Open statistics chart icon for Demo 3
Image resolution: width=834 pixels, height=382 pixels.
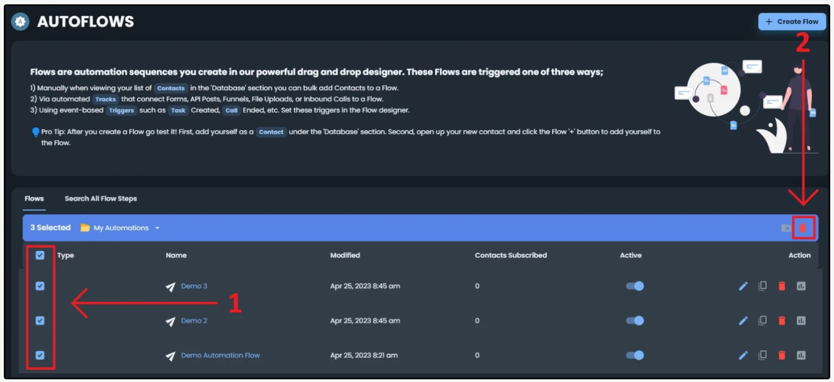801,286
